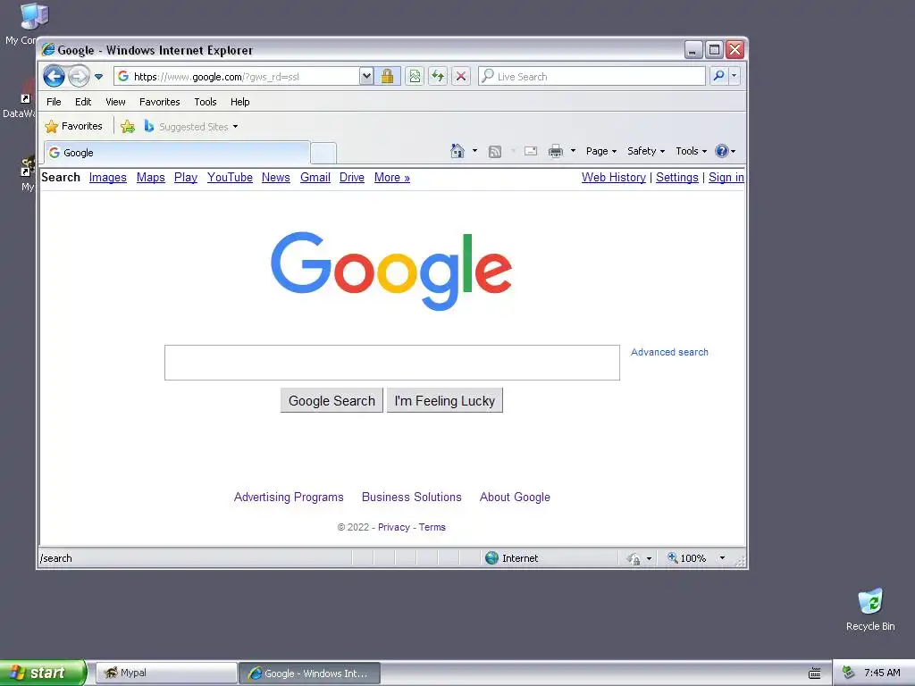The width and height of the screenshot is (915, 686).
Task: Expand the zoom level dropdown arrow
Action: point(722,558)
